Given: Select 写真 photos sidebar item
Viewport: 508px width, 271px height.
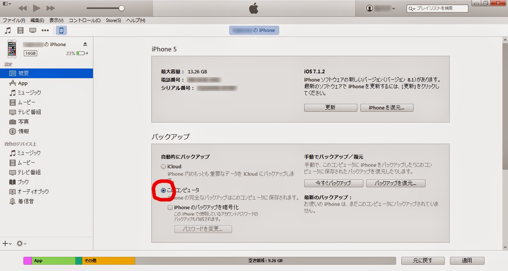Looking at the screenshot, I should 46,122.
